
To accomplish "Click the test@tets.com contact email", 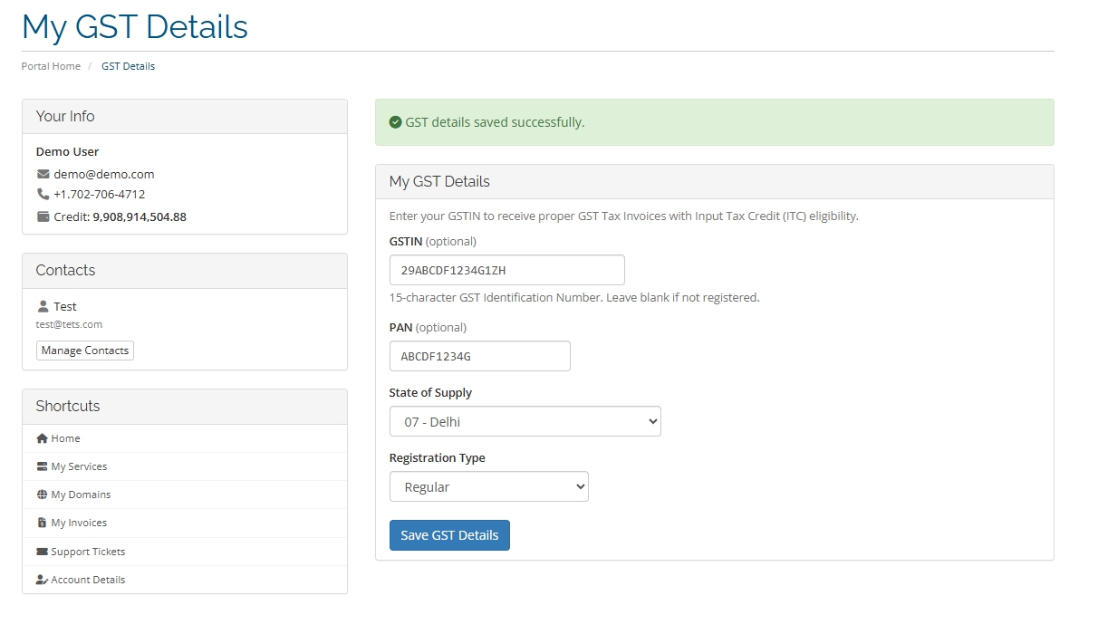I will click(x=69, y=324).
